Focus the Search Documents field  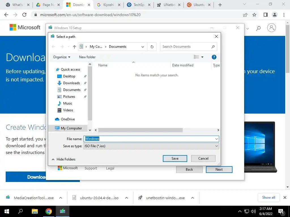188,47
